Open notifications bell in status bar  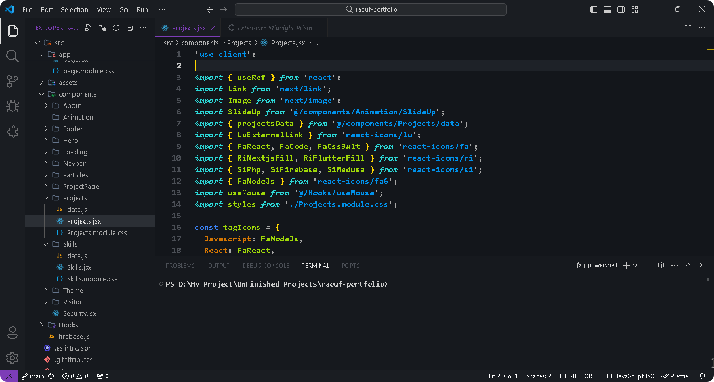click(x=702, y=376)
